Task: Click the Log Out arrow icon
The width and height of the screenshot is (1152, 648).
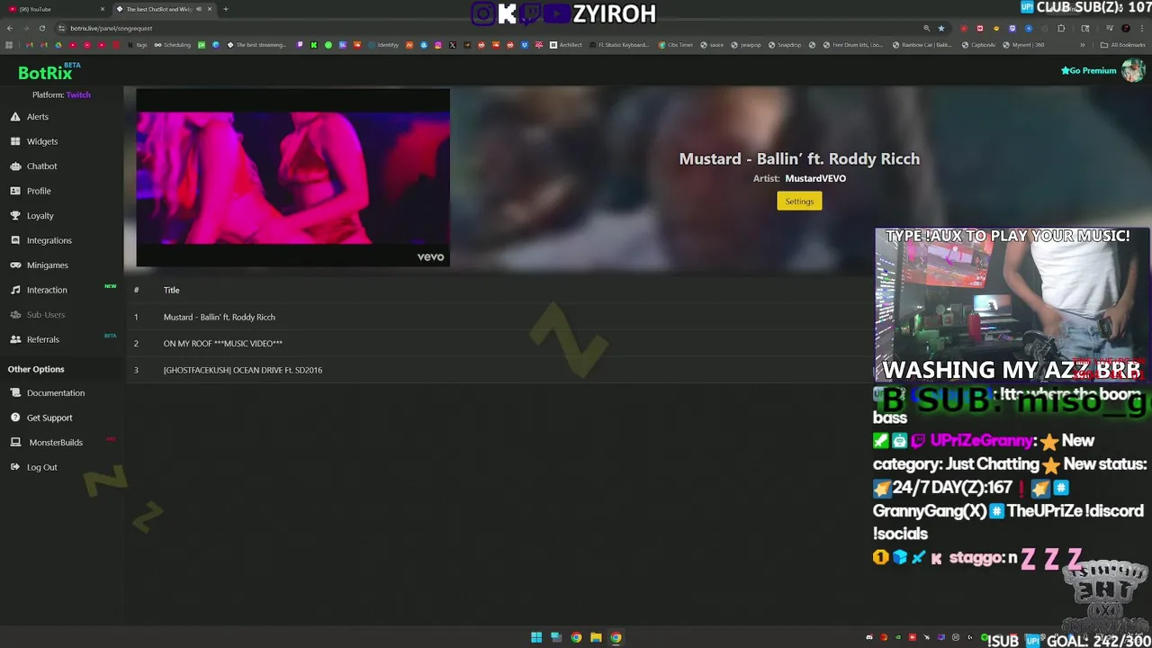Action: click(x=15, y=467)
